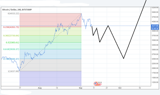Select the Fibonacci label '1(1837.99)'
This screenshot has width=160, height=95.
pyautogui.click(x=13, y=71)
